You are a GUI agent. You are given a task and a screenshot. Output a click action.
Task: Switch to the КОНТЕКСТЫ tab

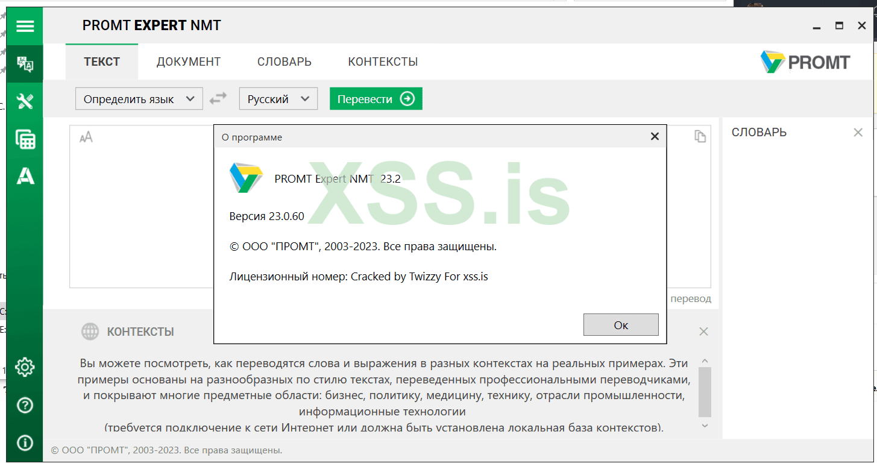383,61
